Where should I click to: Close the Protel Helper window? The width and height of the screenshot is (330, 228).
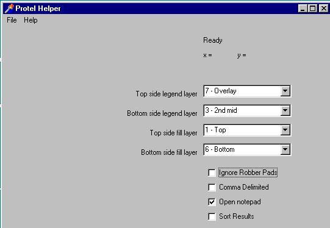click(323, 9)
